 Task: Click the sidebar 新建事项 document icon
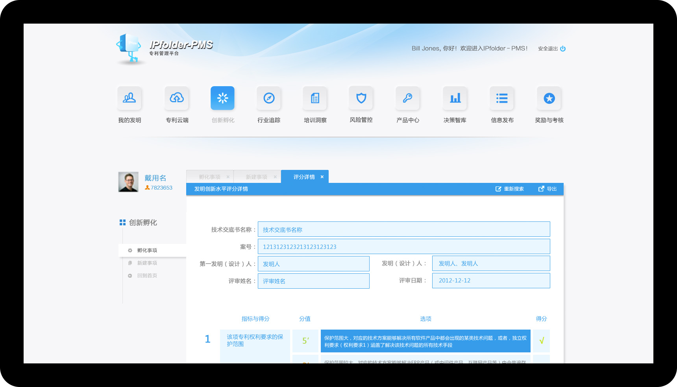[x=130, y=263]
